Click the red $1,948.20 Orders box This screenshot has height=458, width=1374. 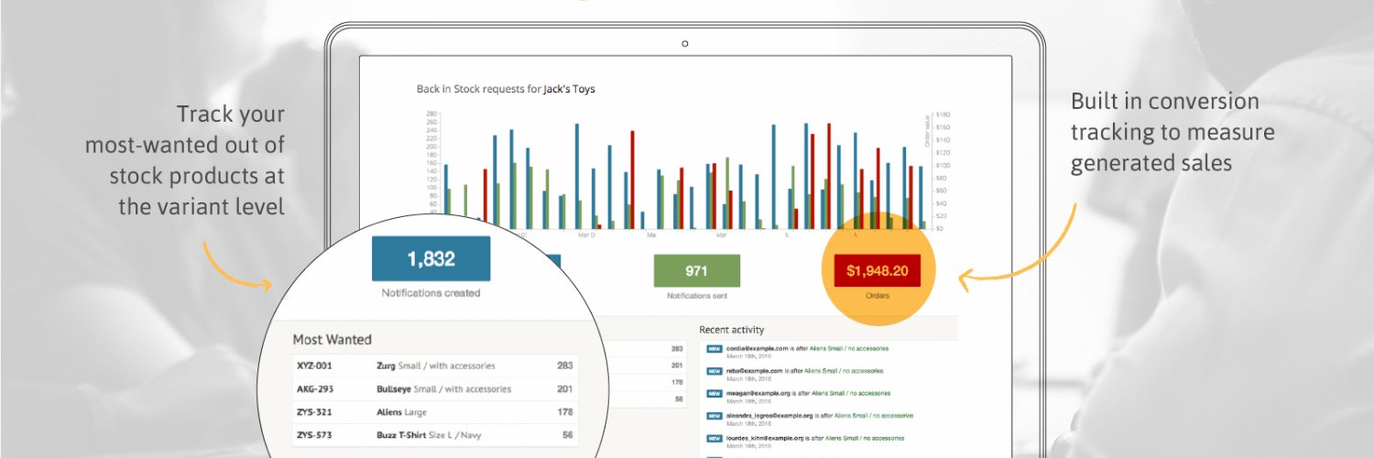tap(878, 270)
